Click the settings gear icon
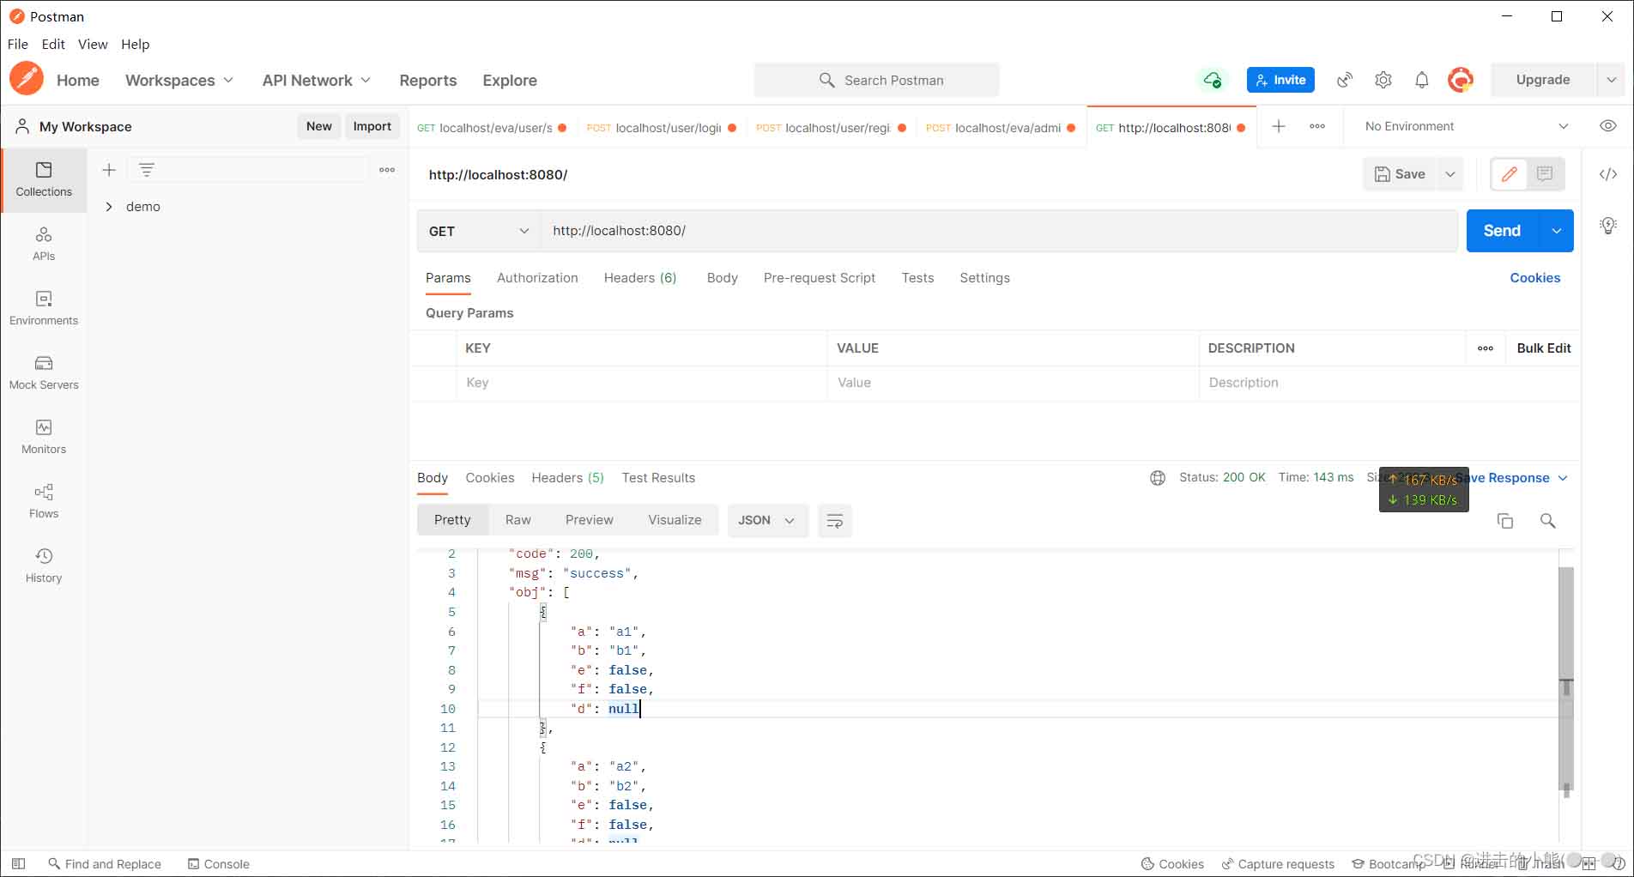 1383,80
